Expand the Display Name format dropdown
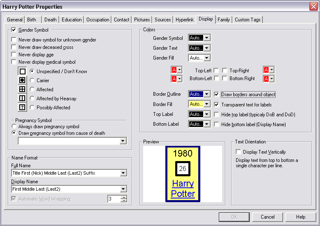The image size is (320, 226). (123, 189)
